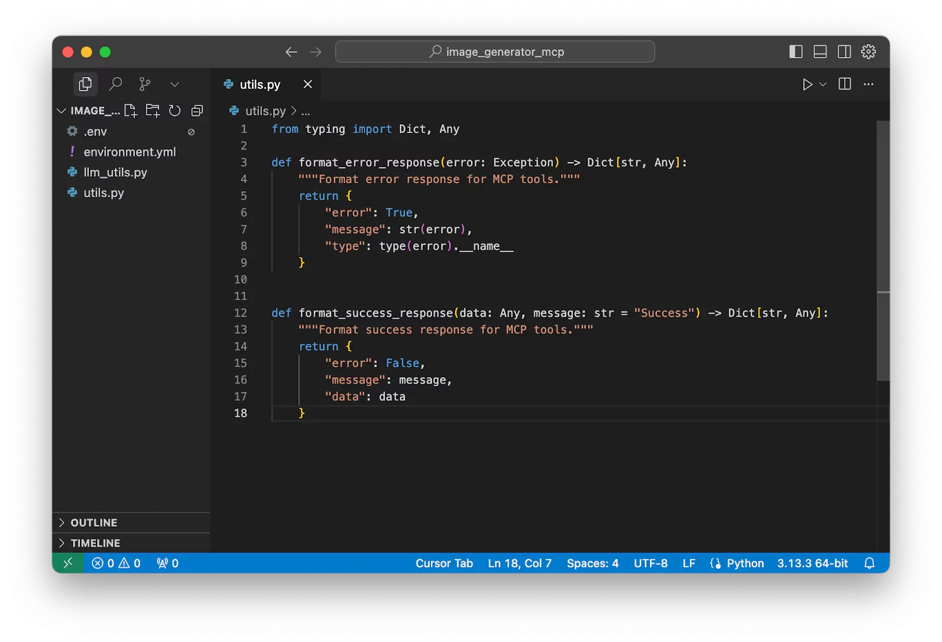This screenshot has height=642, width=942.
Task: Click the False value on line 15
Action: (403, 363)
